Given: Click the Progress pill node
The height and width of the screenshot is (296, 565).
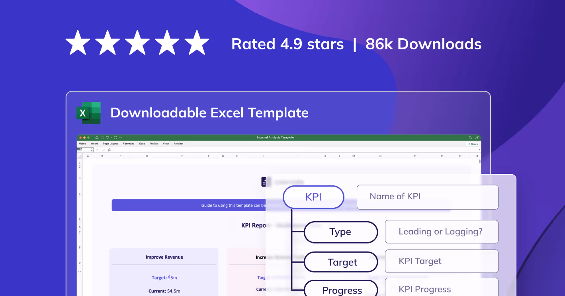Looking at the screenshot, I should (340, 288).
